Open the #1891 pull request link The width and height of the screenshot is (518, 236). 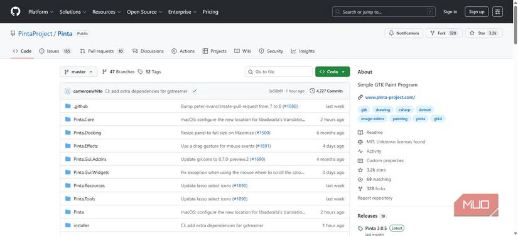pyautogui.click(x=263, y=146)
